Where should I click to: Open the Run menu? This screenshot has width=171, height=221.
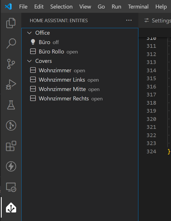point(116,7)
